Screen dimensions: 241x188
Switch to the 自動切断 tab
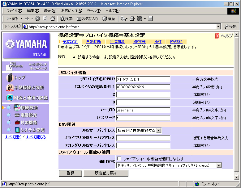click(93, 42)
